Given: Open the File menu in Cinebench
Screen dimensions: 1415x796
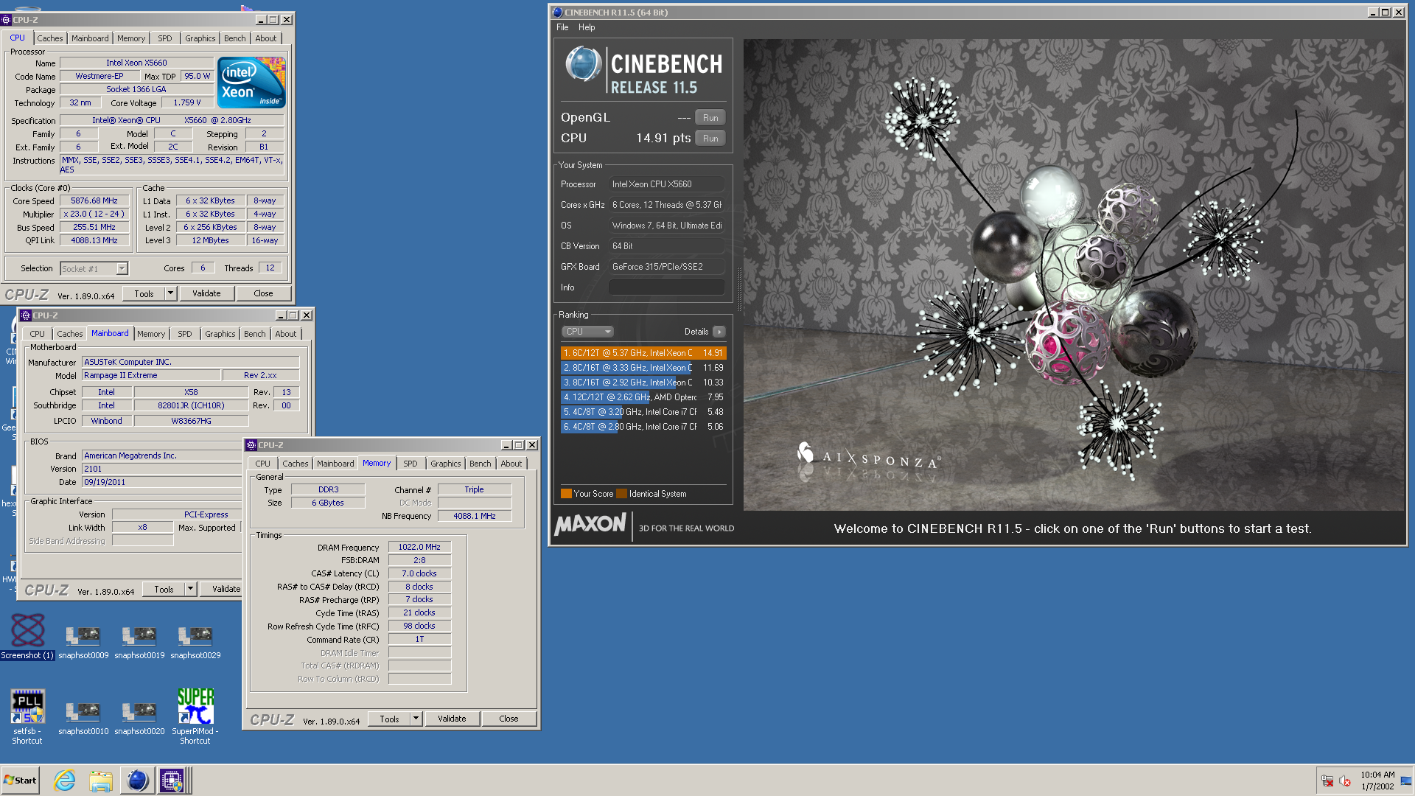Looking at the screenshot, I should [562, 27].
